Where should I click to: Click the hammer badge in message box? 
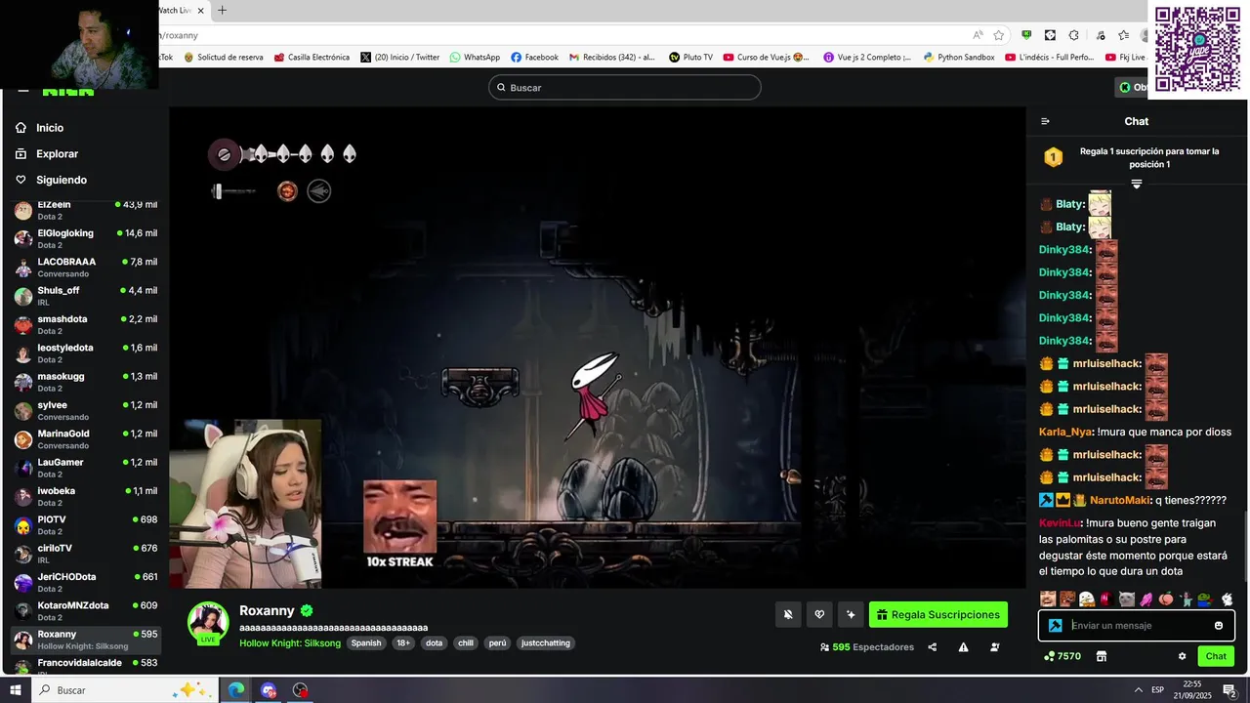click(x=1056, y=626)
